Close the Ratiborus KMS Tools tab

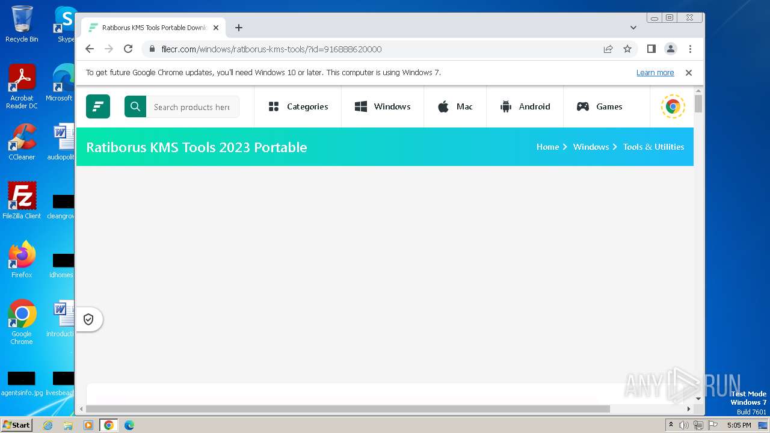tap(216, 28)
